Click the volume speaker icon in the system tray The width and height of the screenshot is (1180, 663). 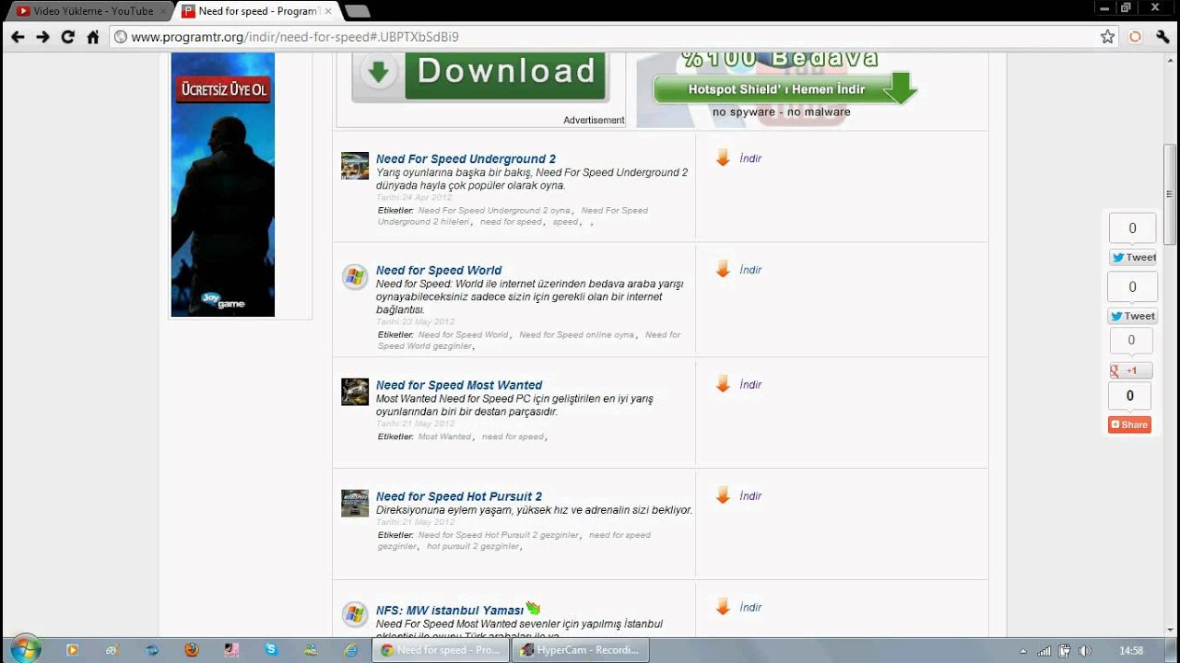pos(1084,651)
